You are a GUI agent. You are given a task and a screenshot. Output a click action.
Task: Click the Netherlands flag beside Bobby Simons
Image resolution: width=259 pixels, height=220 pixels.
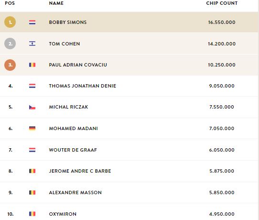[32, 22]
